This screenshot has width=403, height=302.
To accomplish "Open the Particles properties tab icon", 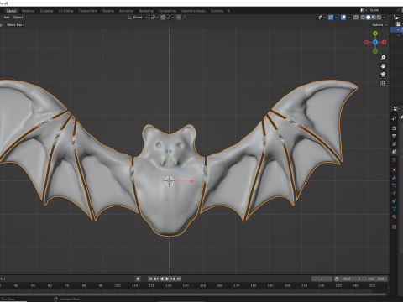I will coord(395,185).
